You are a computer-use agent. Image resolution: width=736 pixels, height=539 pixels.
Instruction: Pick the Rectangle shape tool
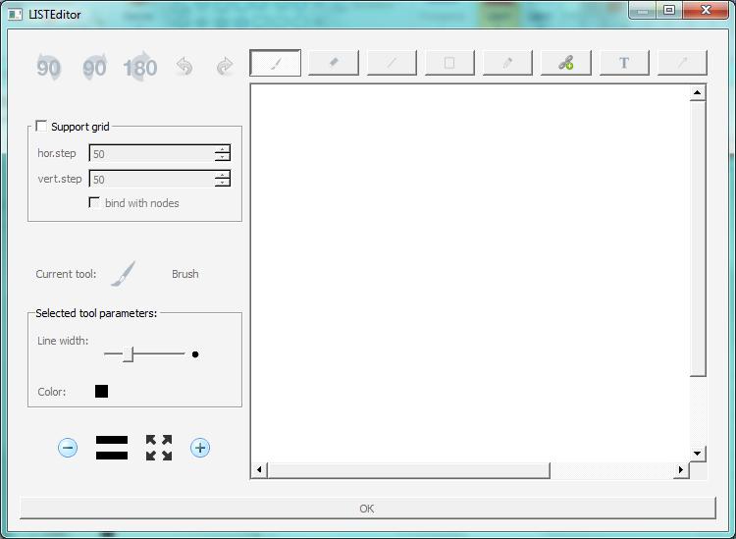pos(449,63)
